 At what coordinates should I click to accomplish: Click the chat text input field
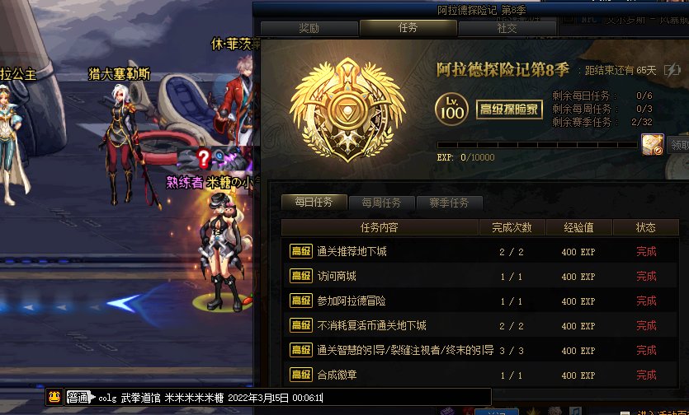tap(293, 398)
